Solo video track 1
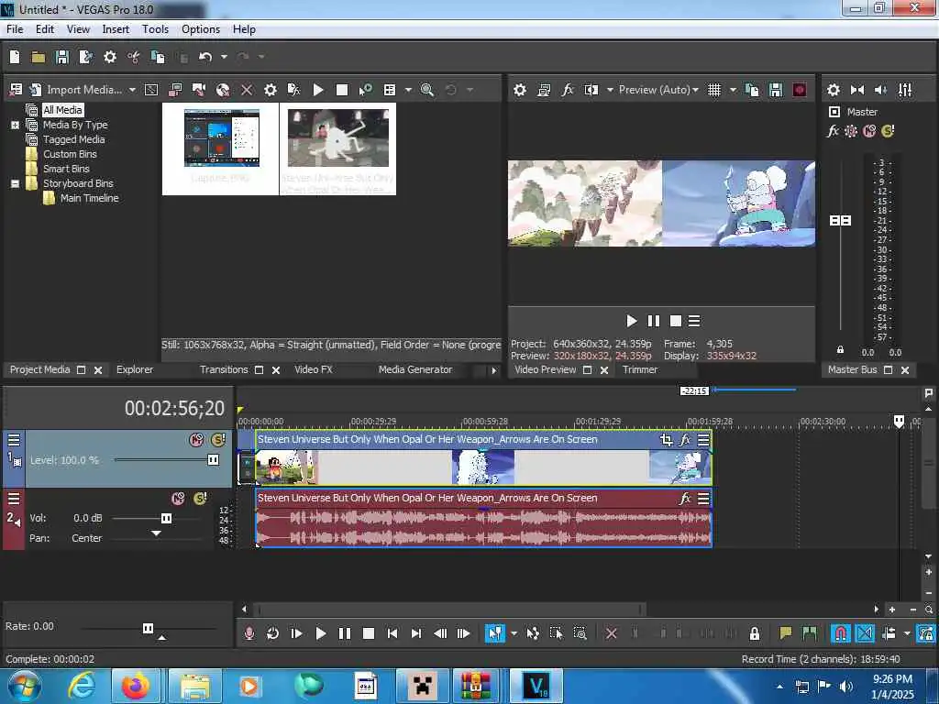The height and width of the screenshot is (704, 939). (x=218, y=440)
